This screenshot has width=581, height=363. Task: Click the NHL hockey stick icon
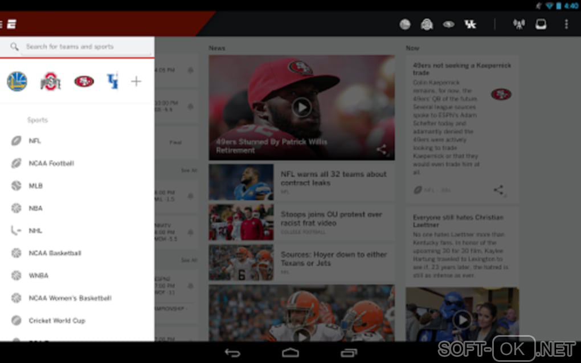(x=16, y=231)
